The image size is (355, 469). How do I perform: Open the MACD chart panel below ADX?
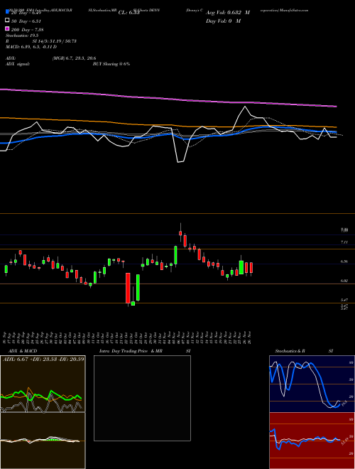click(43, 441)
